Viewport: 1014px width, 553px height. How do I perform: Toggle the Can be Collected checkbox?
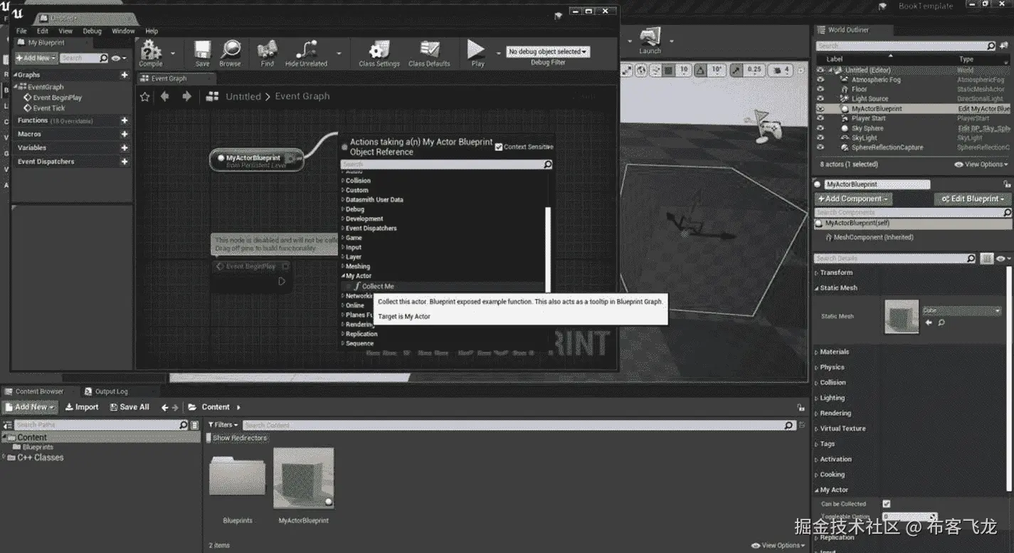click(x=886, y=503)
